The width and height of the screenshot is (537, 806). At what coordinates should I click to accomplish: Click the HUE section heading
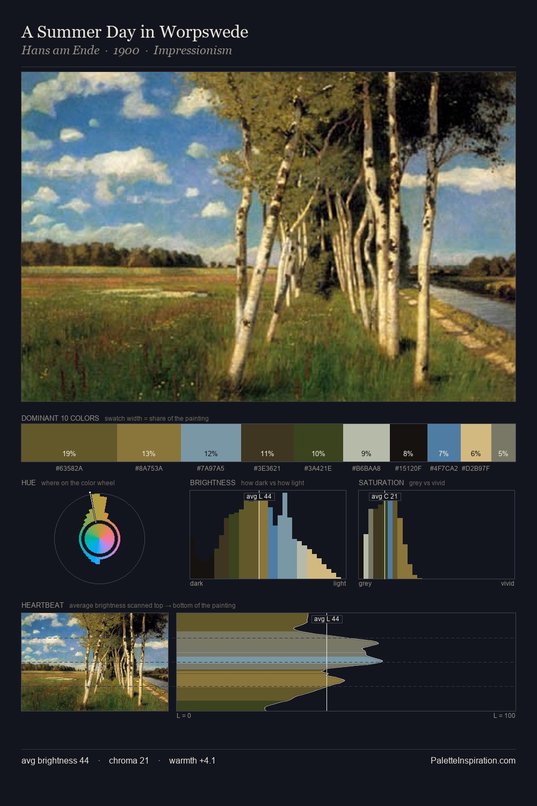click(x=28, y=483)
